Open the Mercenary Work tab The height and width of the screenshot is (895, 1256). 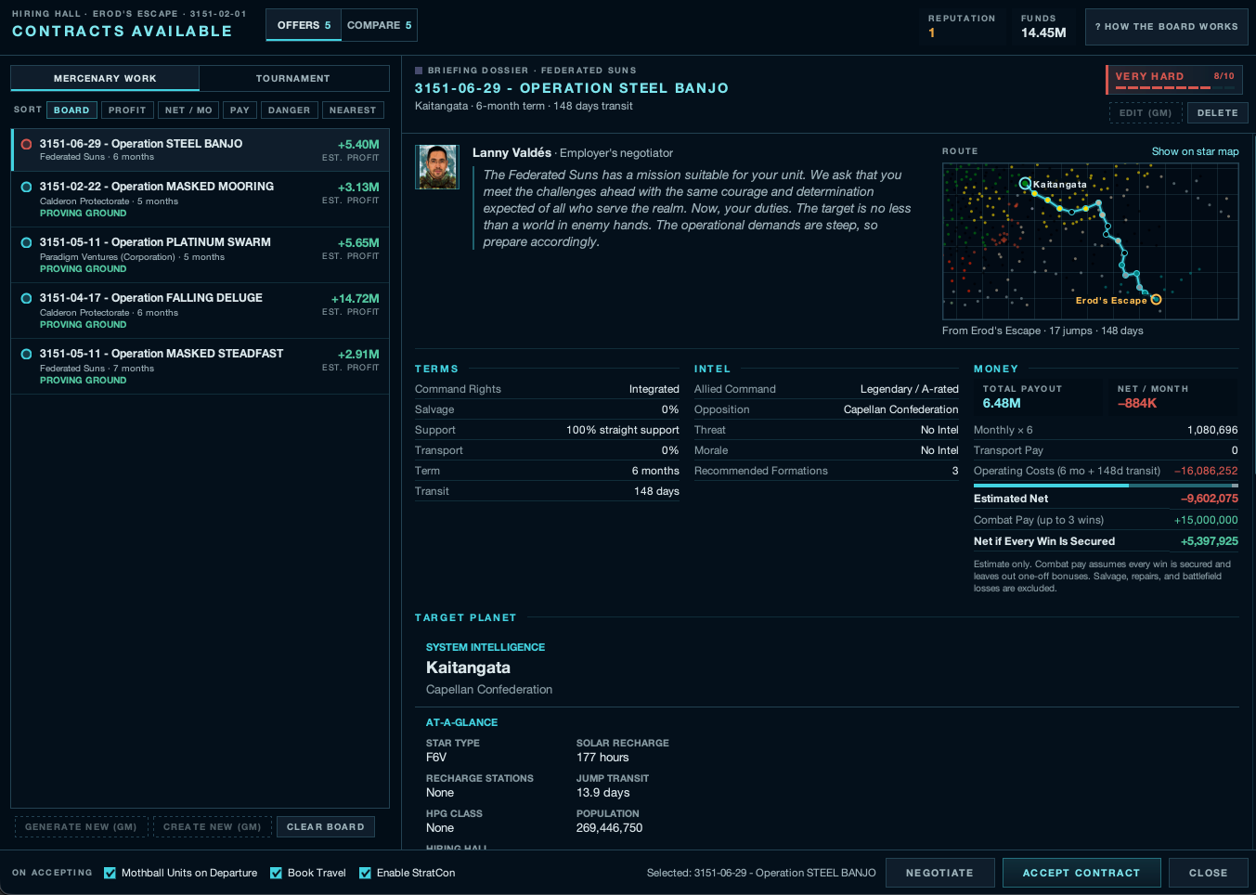[x=105, y=78]
